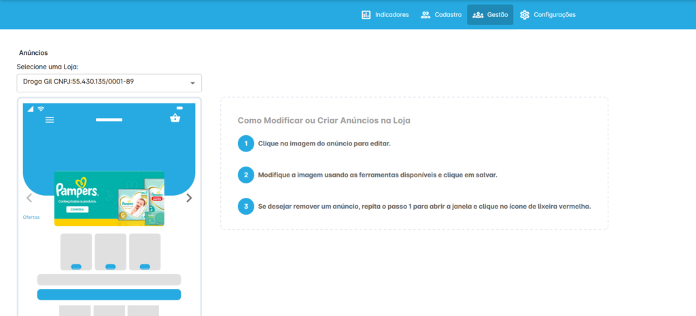The width and height of the screenshot is (696, 316).
Task: Click the signal strength icon in preview
Action: [x=30, y=109]
